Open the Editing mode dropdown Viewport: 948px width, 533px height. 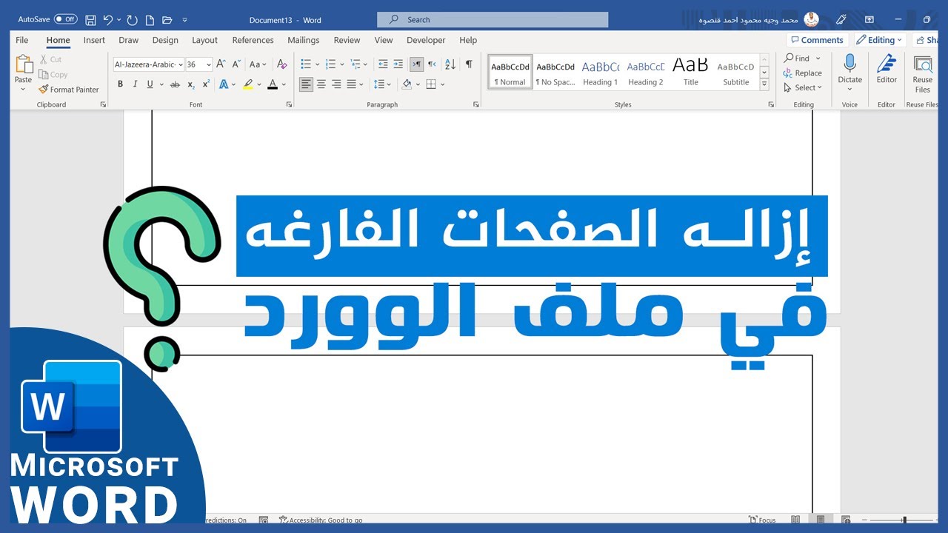click(x=880, y=40)
